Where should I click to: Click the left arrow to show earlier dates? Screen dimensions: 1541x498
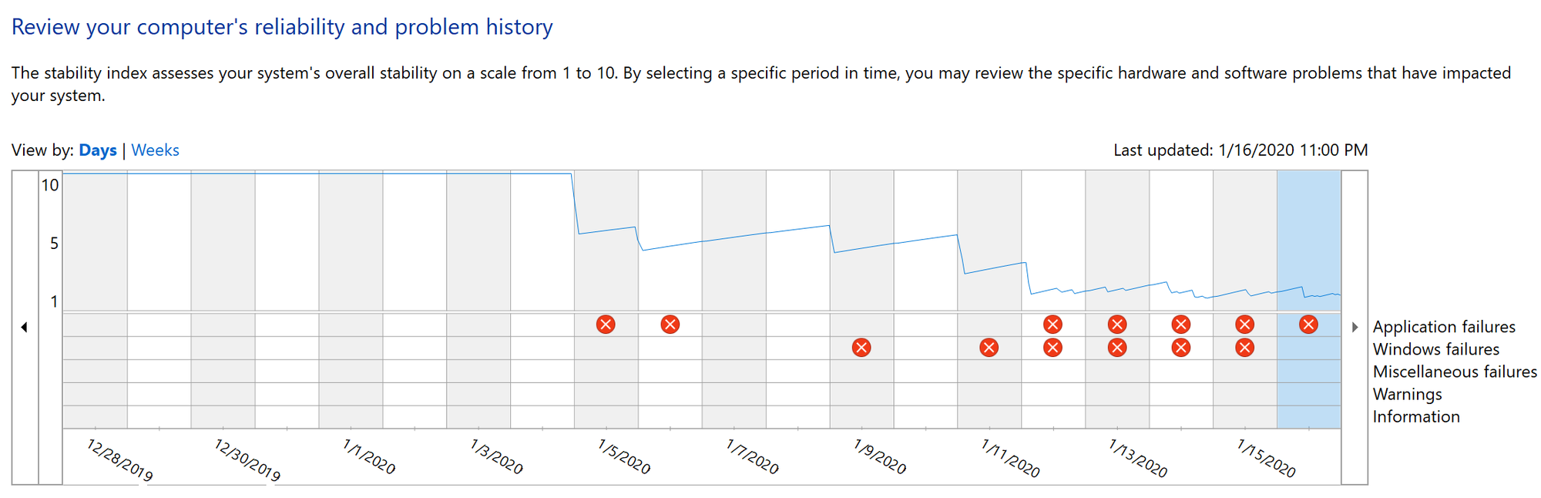25,328
